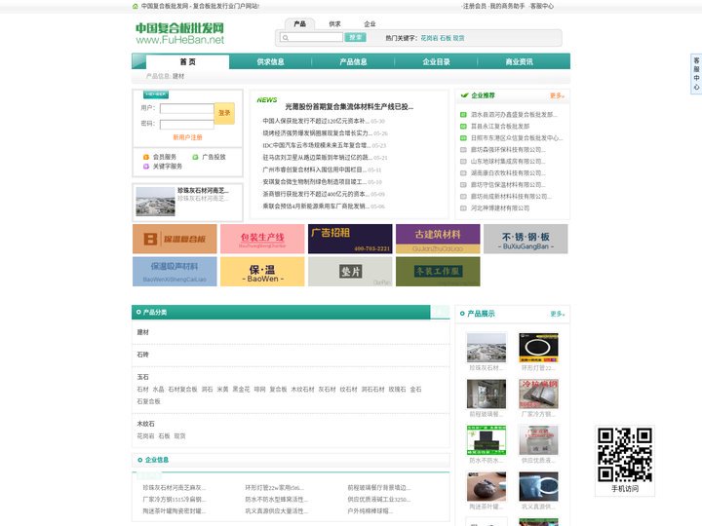This screenshot has height=526, width=702.
Task: Click the 中国复合板批发网 site logo
Action: (x=180, y=33)
